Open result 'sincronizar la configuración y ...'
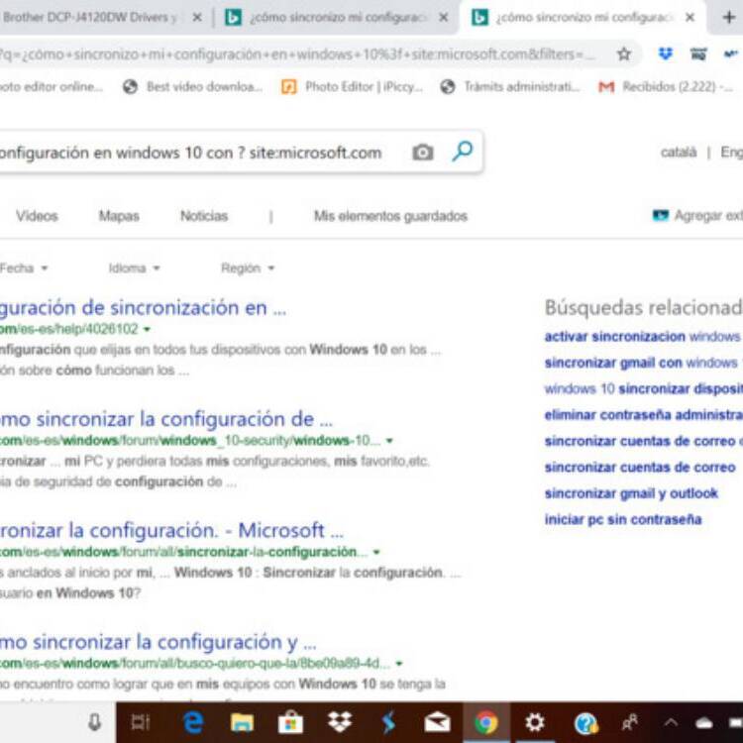Screen dimensions: 743x743 tap(158, 643)
